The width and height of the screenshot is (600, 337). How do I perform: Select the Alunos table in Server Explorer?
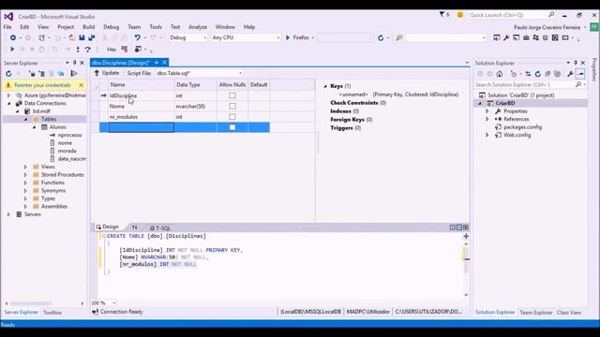coord(57,127)
